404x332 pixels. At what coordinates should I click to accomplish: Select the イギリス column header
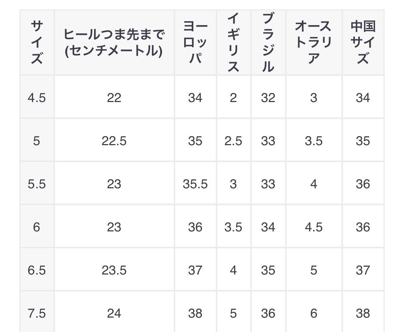point(233,42)
